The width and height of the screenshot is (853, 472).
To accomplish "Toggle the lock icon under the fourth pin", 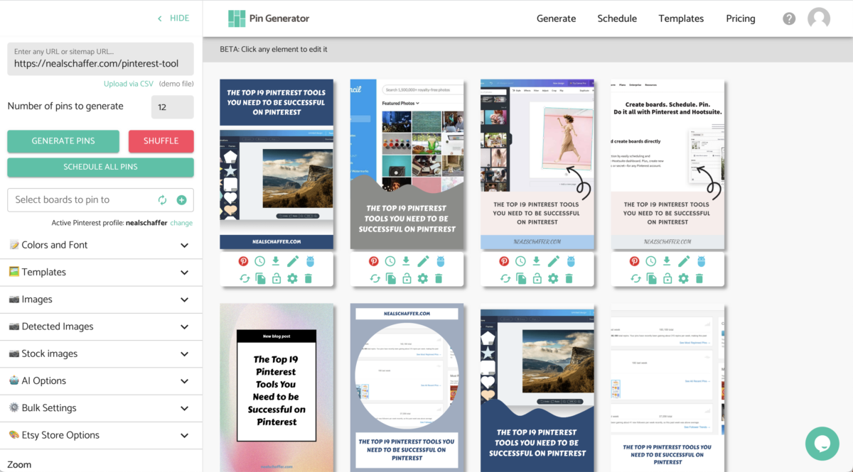I will point(667,278).
